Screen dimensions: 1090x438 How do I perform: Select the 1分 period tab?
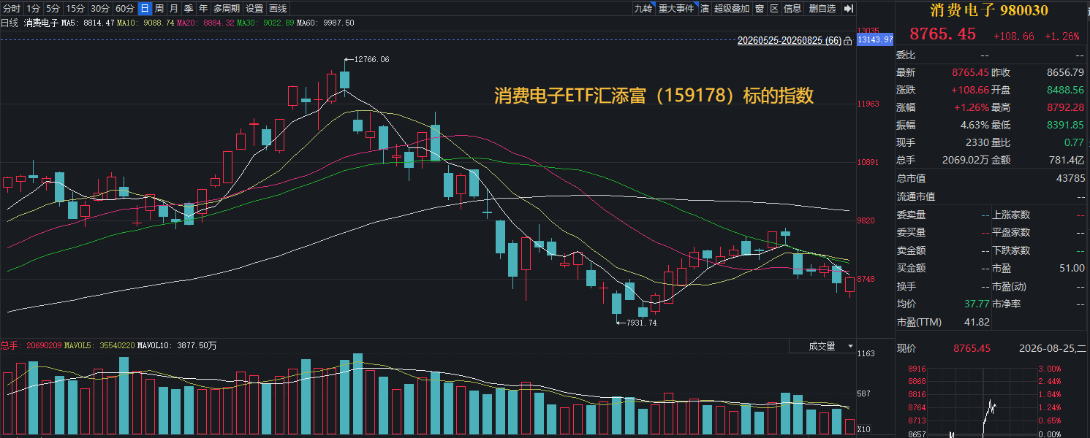click(x=34, y=9)
